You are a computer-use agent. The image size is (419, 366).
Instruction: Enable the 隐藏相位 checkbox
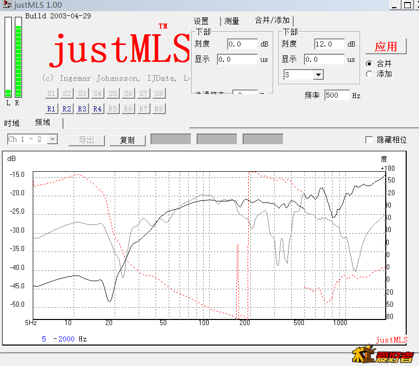point(369,140)
